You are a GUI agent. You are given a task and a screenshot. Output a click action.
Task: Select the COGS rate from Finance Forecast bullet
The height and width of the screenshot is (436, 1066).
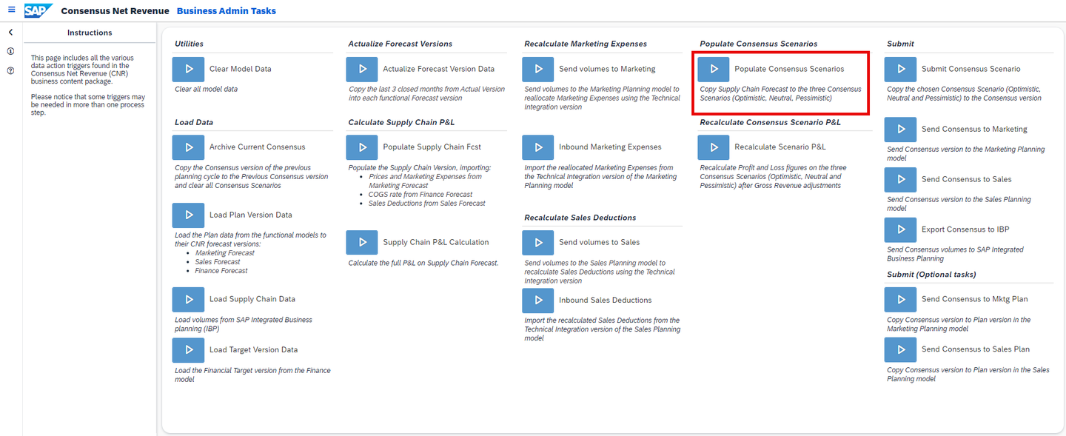[x=420, y=195]
